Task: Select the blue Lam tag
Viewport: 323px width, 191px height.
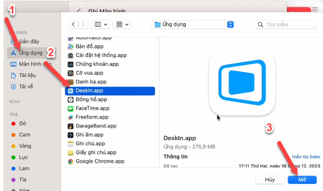Action: point(20,169)
